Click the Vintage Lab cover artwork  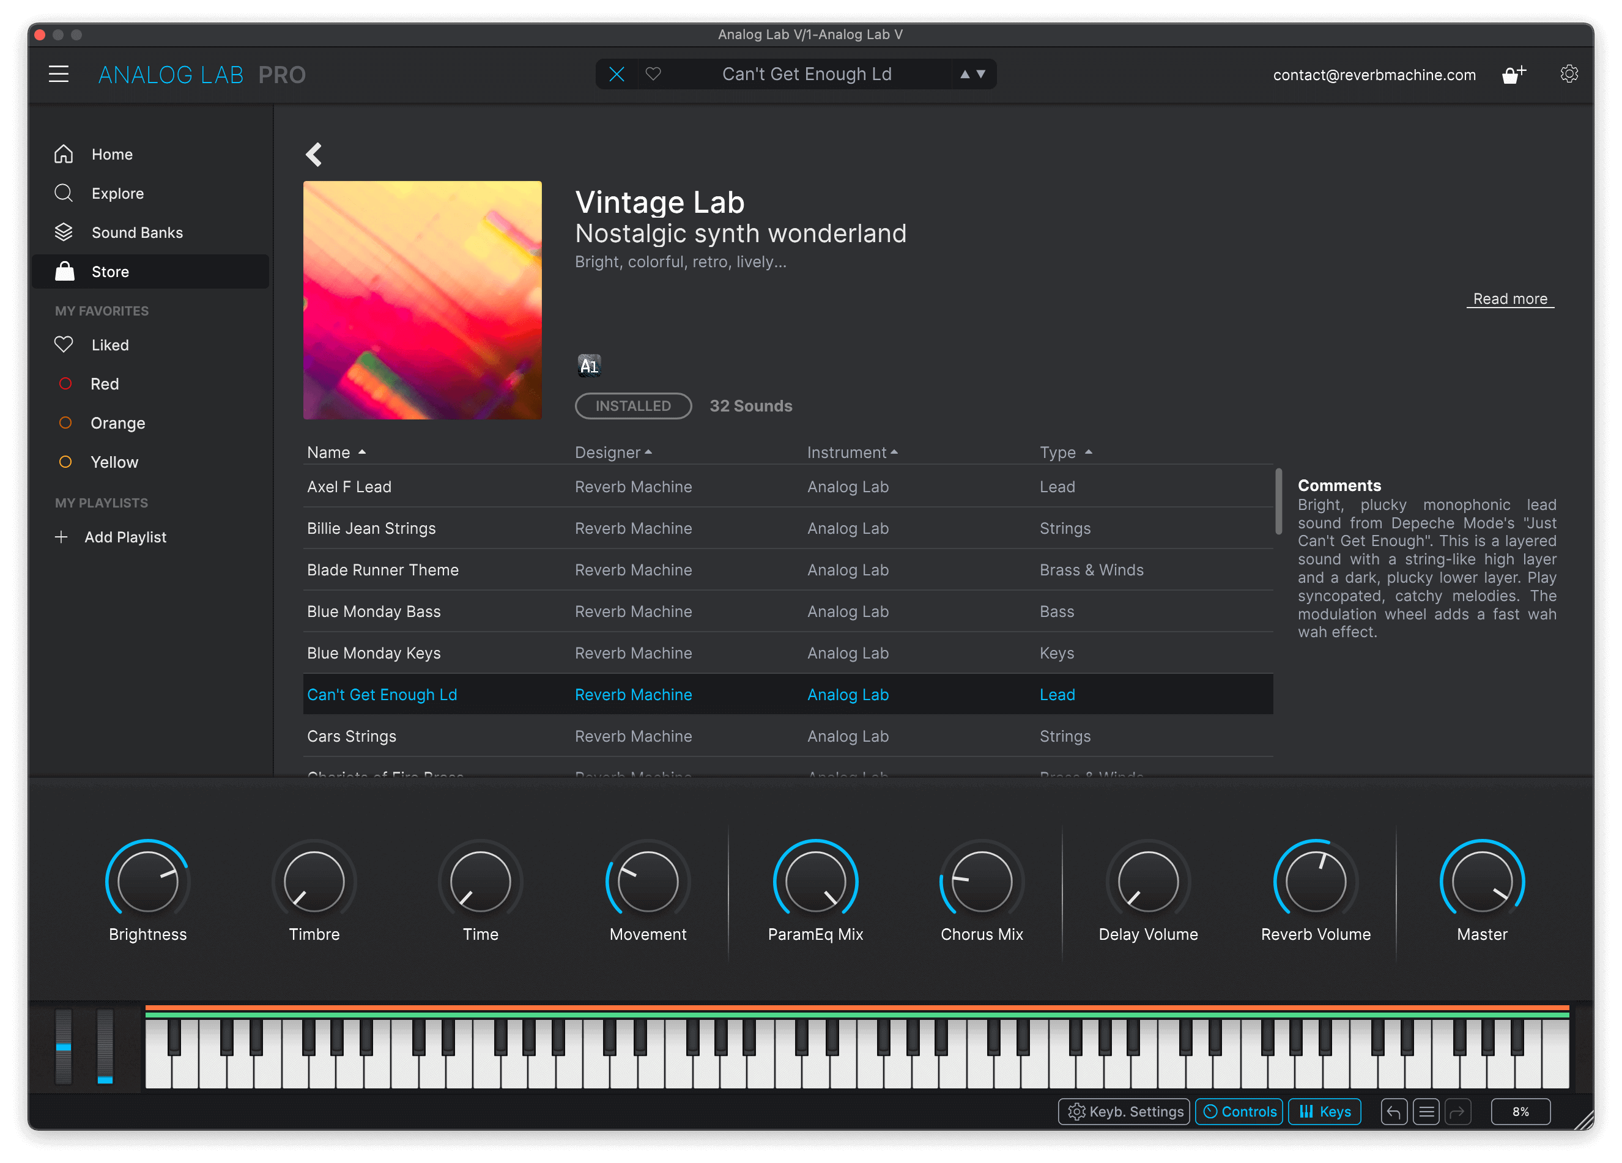422,300
